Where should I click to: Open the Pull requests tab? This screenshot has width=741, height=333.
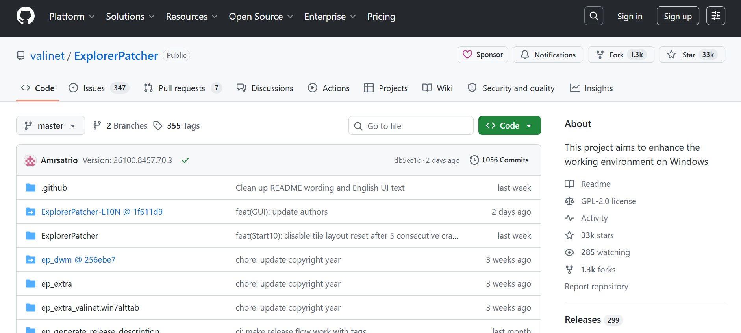[x=183, y=88]
